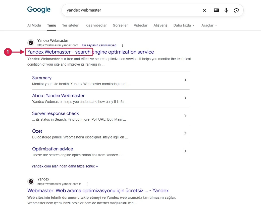Open the Alışveriş tab
Viewport: 261px width, 211px height.
161,25
